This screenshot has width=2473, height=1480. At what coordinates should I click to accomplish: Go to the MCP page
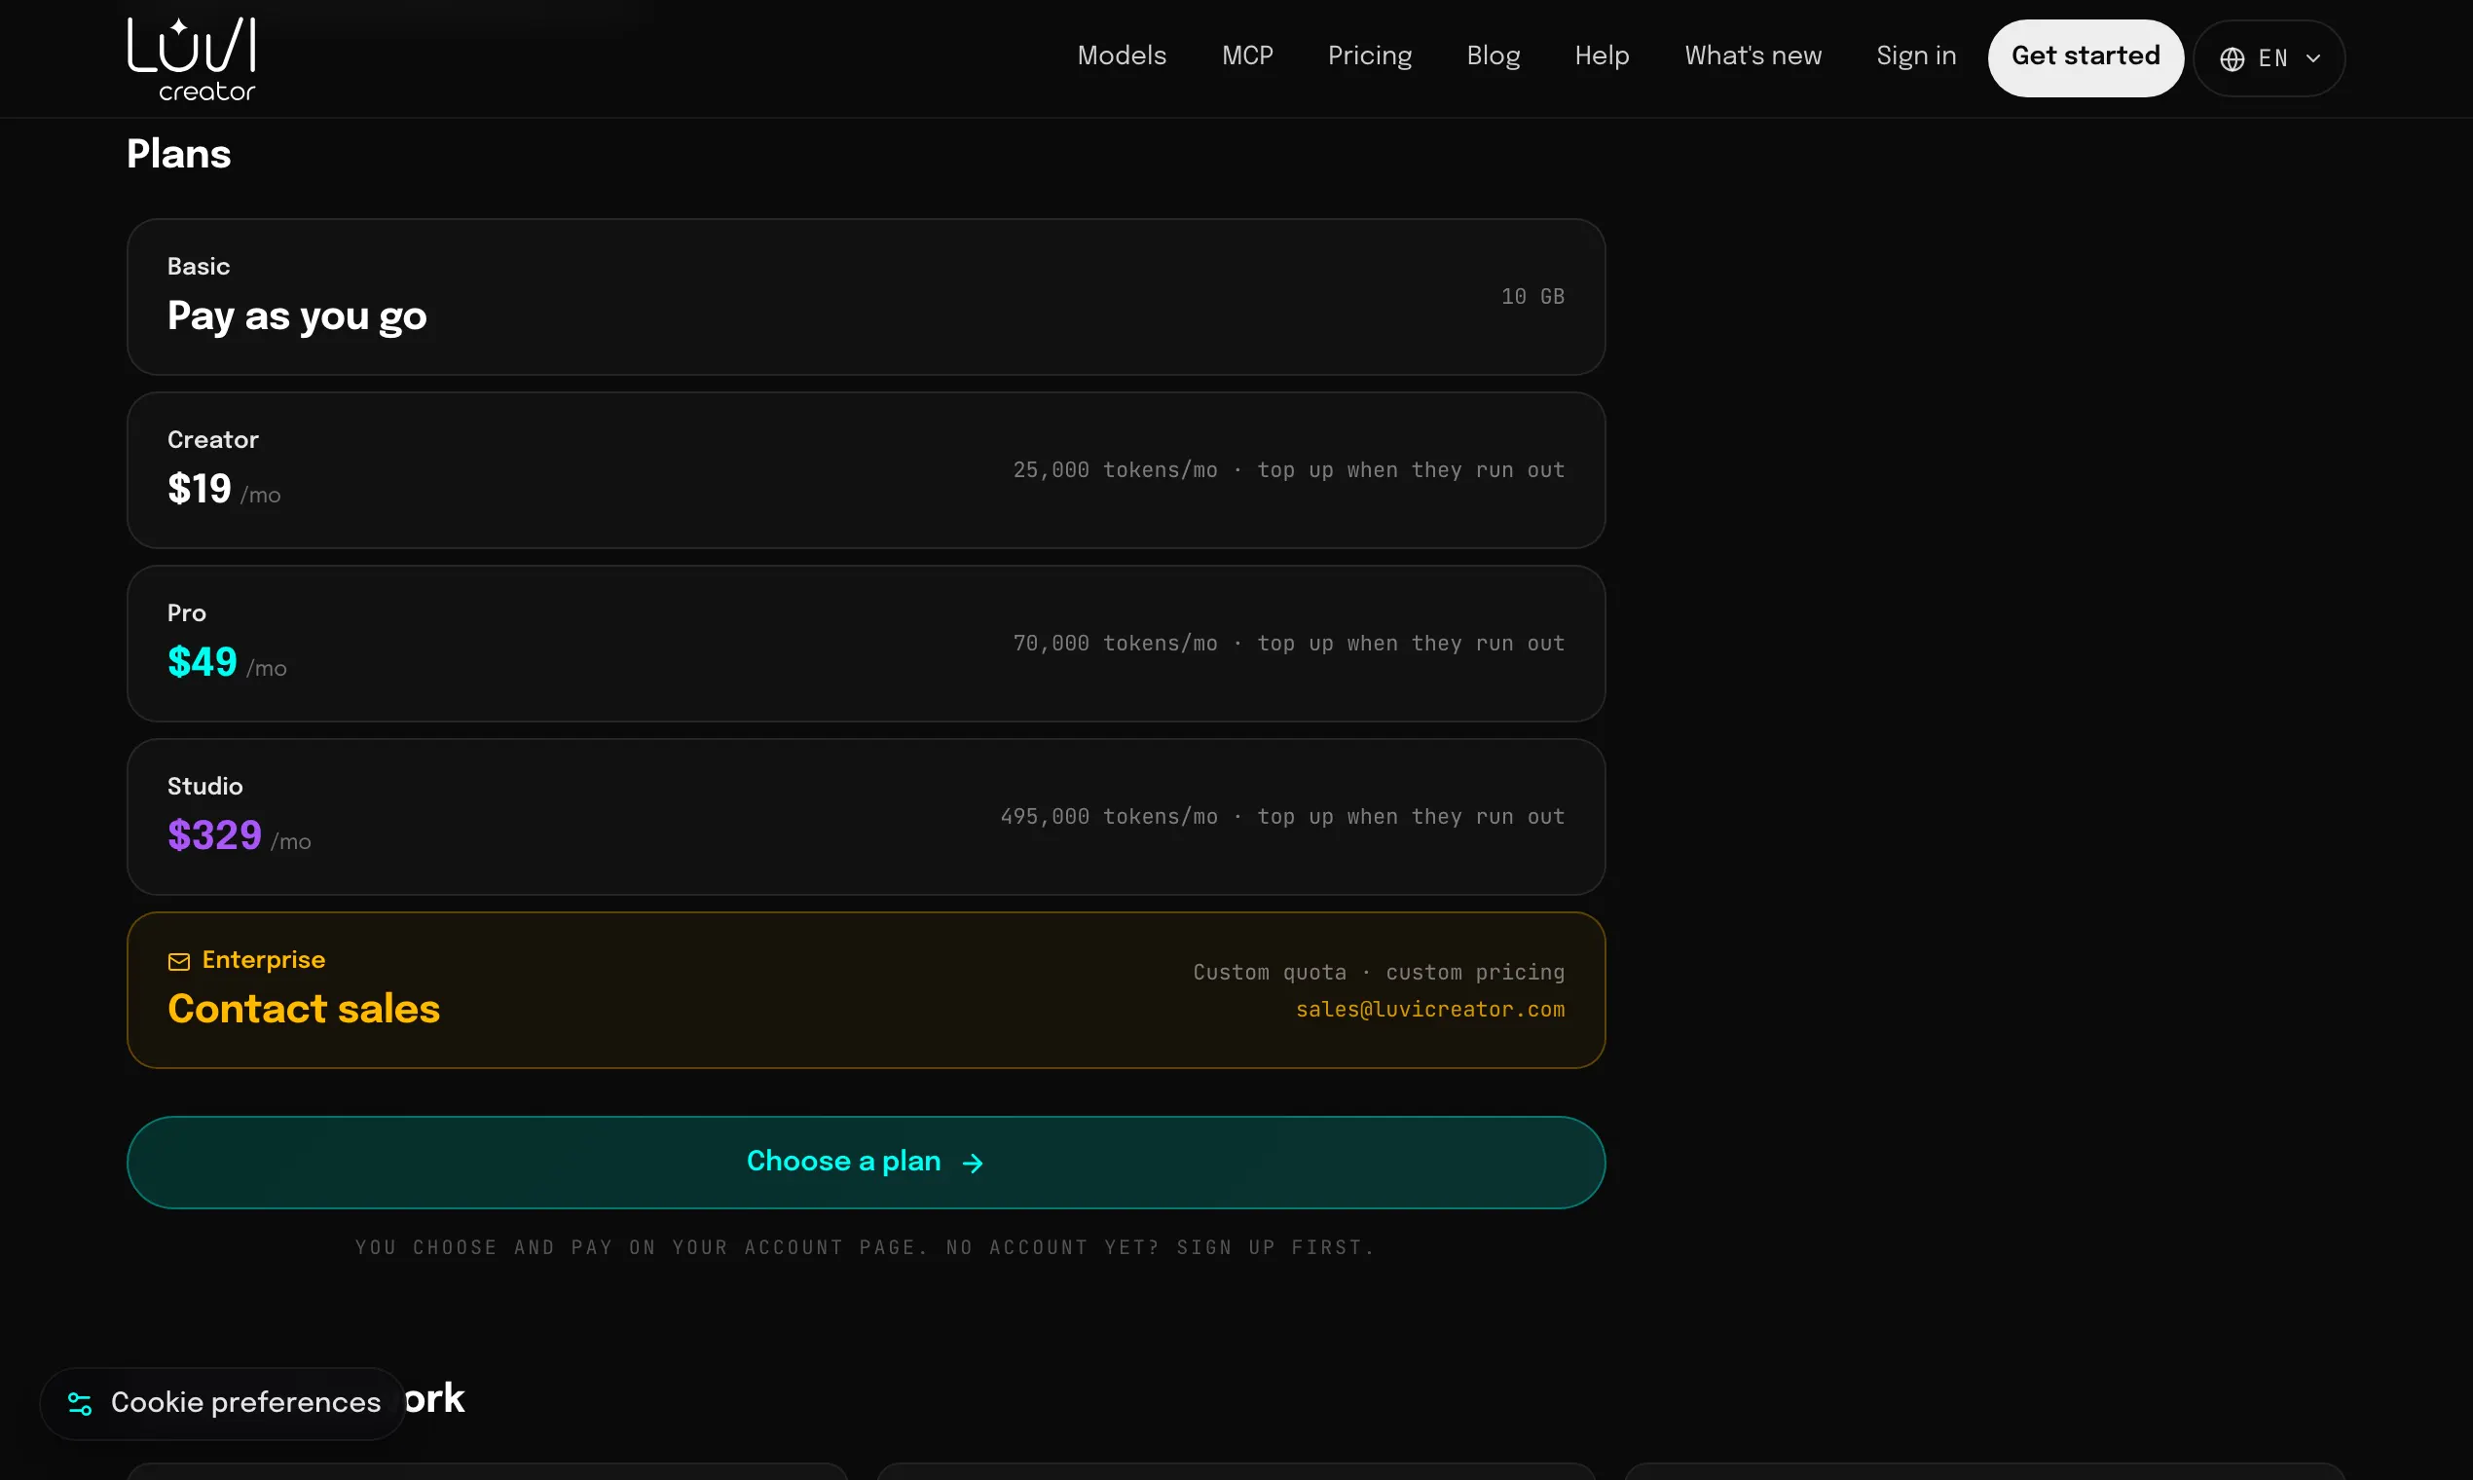pyautogui.click(x=1247, y=55)
